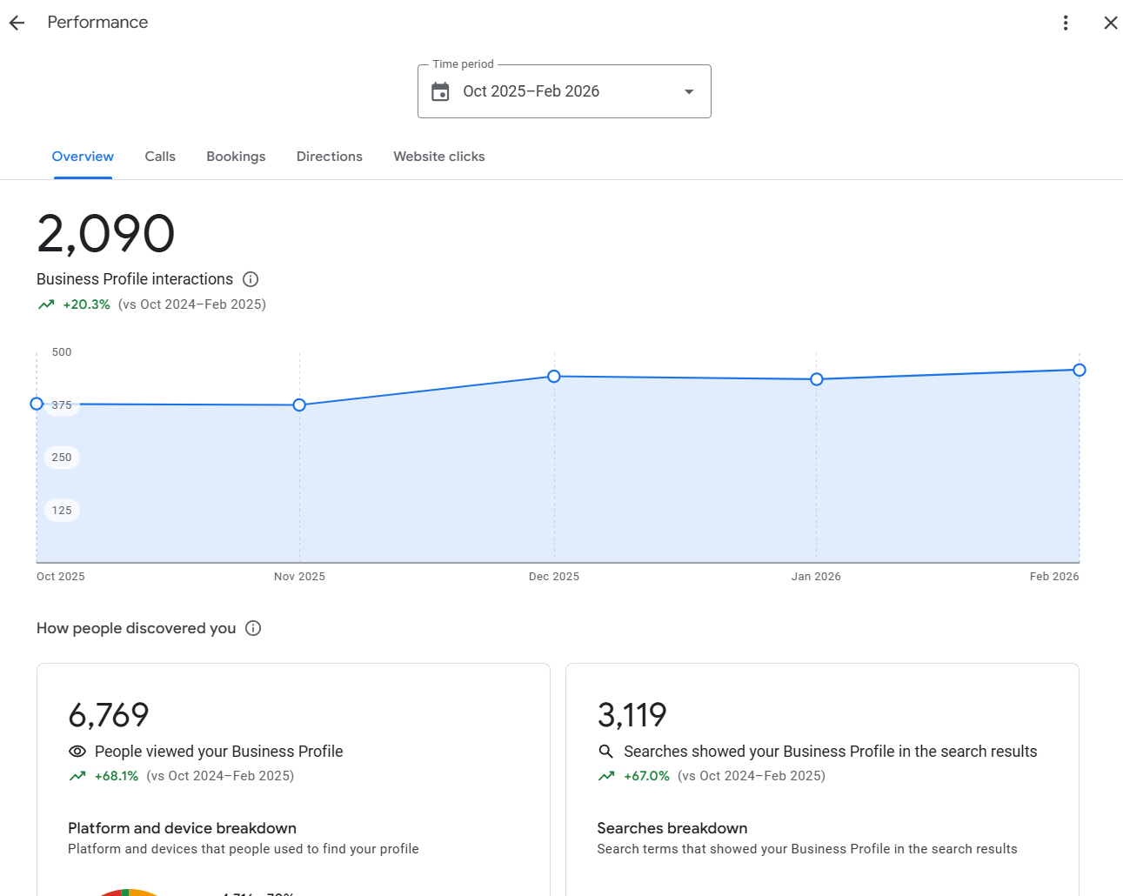1123x896 pixels.
Task: Click the +68.1% change value
Action: [x=117, y=776]
